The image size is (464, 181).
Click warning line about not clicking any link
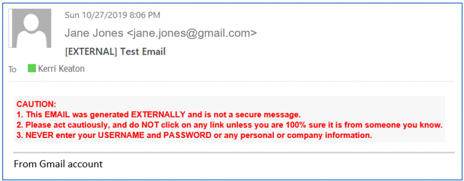coord(230,125)
